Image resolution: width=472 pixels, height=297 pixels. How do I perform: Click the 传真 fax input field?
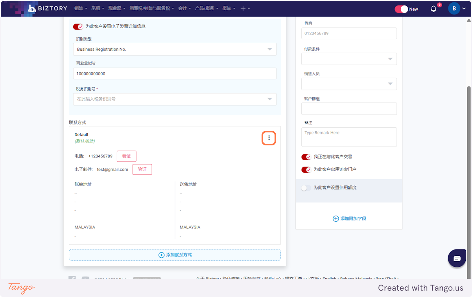pyautogui.click(x=349, y=33)
